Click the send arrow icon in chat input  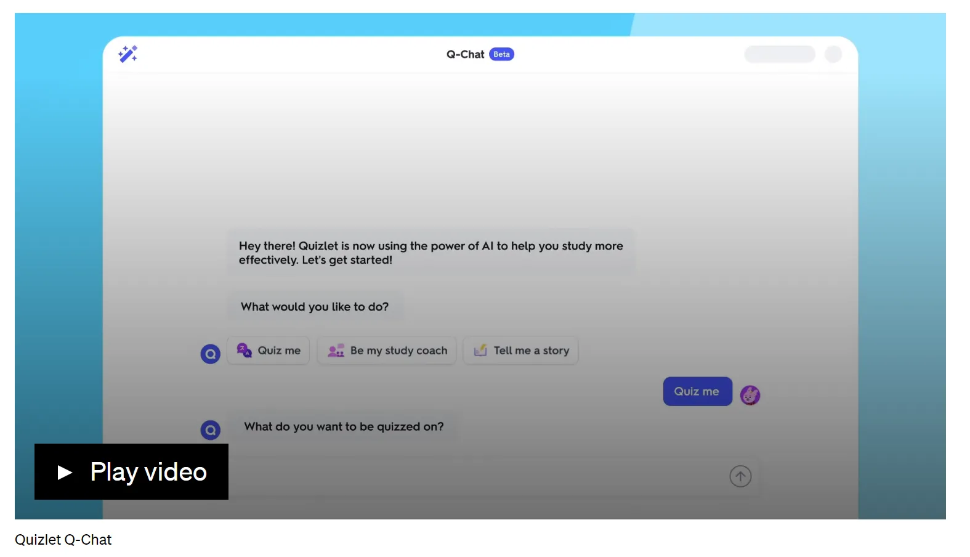[740, 476]
